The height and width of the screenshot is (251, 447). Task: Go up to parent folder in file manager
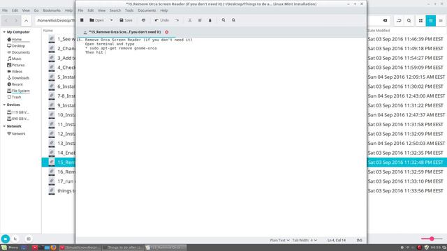click(26, 20)
